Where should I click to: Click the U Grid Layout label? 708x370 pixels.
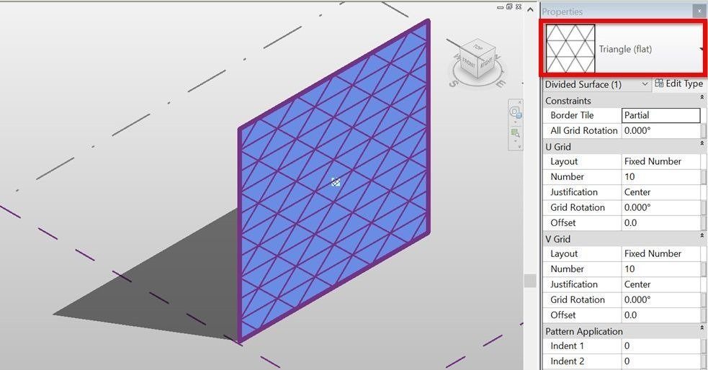pyautogui.click(x=564, y=161)
